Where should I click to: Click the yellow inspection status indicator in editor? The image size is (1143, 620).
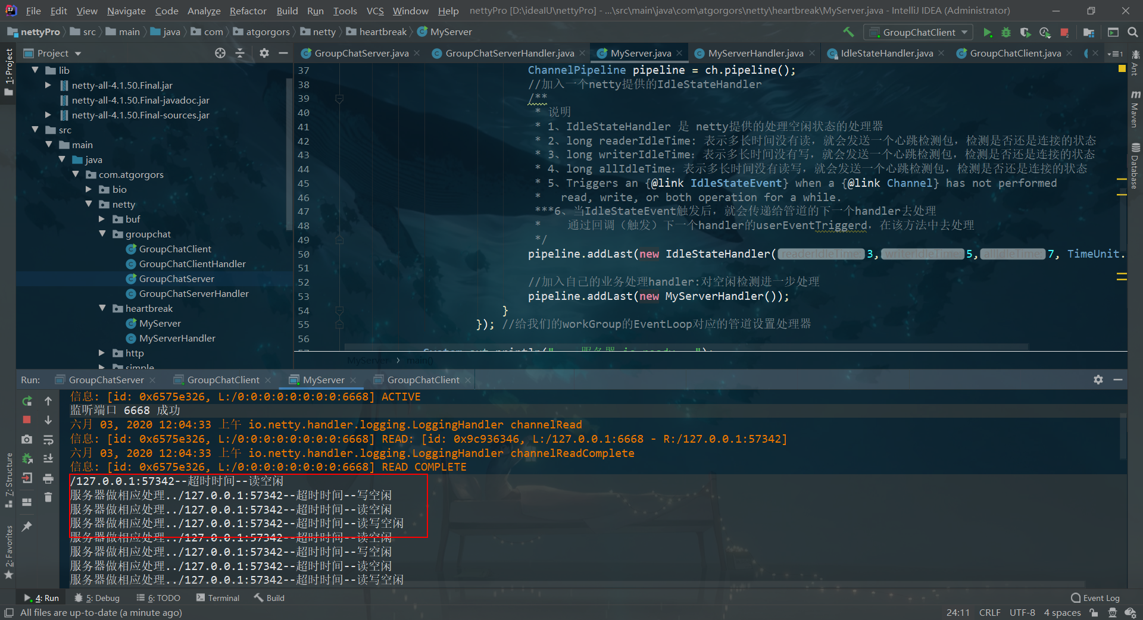(x=1122, y=69)
